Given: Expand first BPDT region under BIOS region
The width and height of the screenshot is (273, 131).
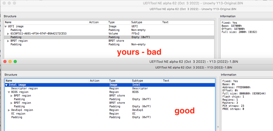Looking at the screenshot, I should click(x=12, y=96).
